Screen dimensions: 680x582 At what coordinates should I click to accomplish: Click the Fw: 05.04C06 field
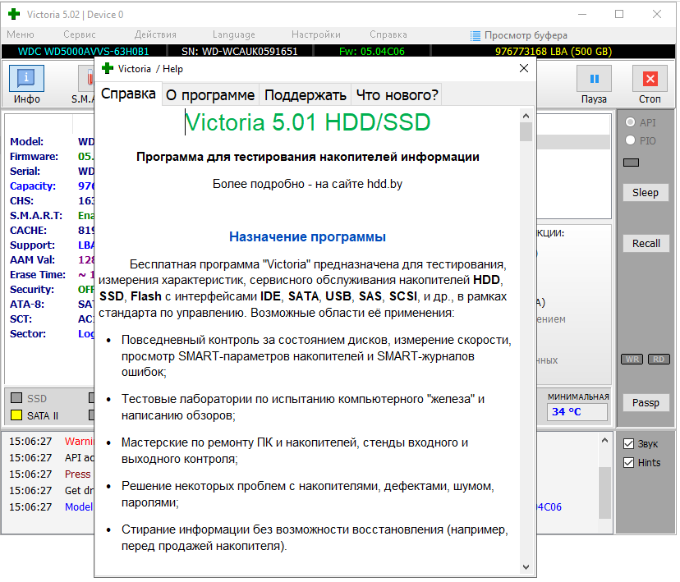pos(372,52)
